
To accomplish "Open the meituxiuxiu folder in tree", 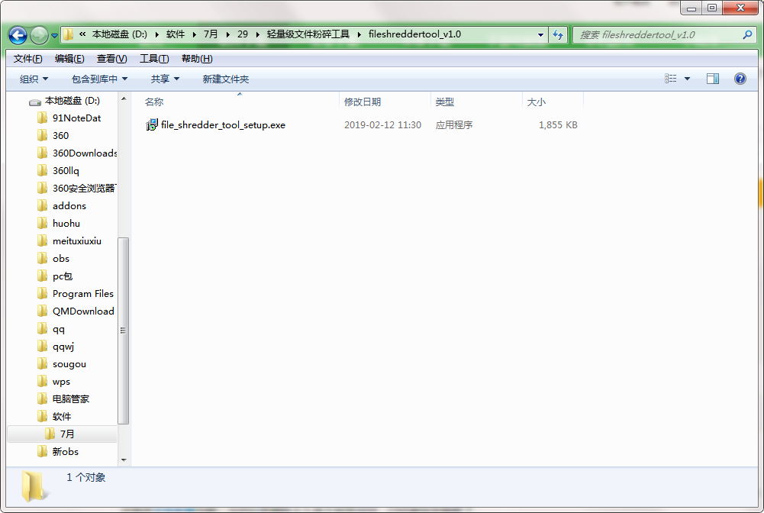I will click(x=77, y=240).
